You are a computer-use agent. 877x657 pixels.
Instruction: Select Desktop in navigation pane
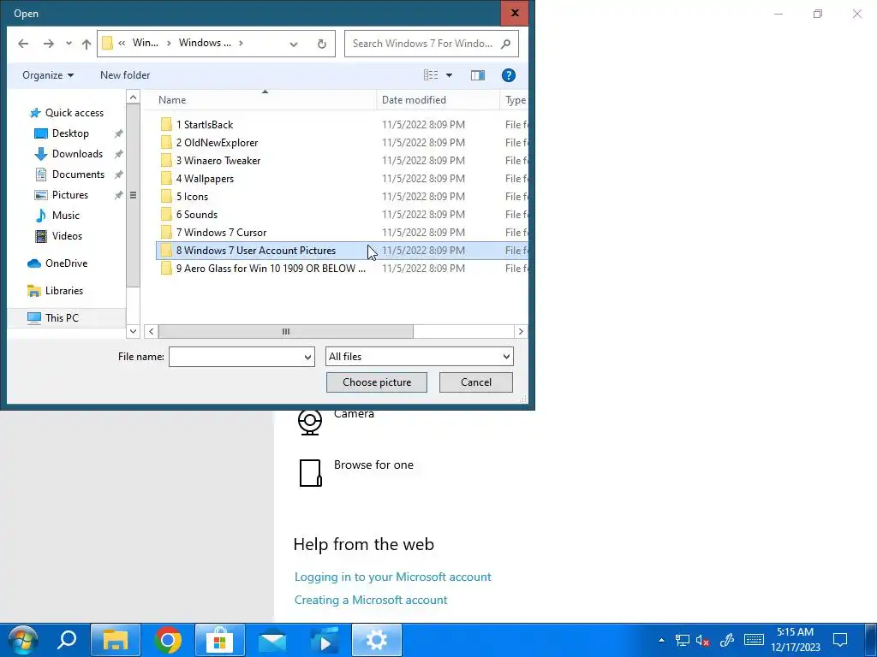(70, 133)
